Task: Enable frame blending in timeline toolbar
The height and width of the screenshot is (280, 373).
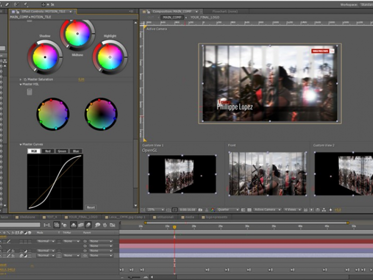Action: (81, 225)
